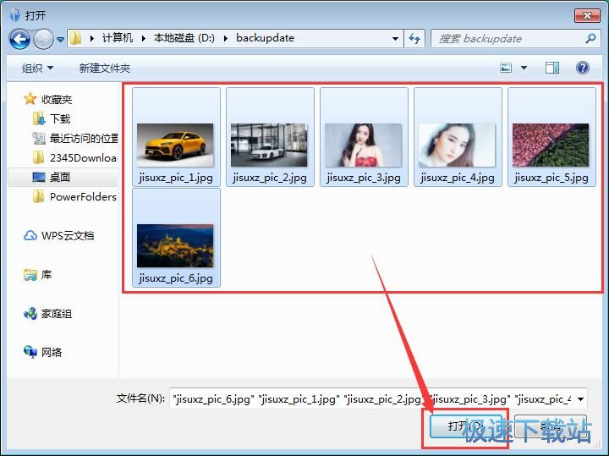Open the 文件名 combo box dropdown arrow

(580, 399)
